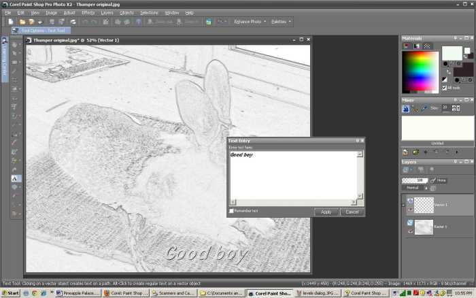The height and width of the screenshot is (298, 476).
Task: Click the Tool Options - Text Tool bar
Action: point(41,31)
